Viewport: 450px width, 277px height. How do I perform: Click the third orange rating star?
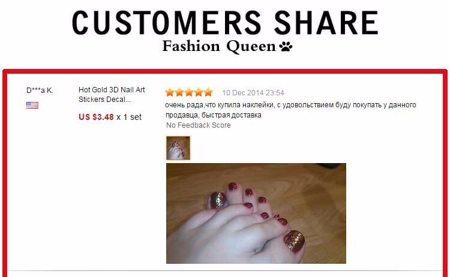coord(189,92)
